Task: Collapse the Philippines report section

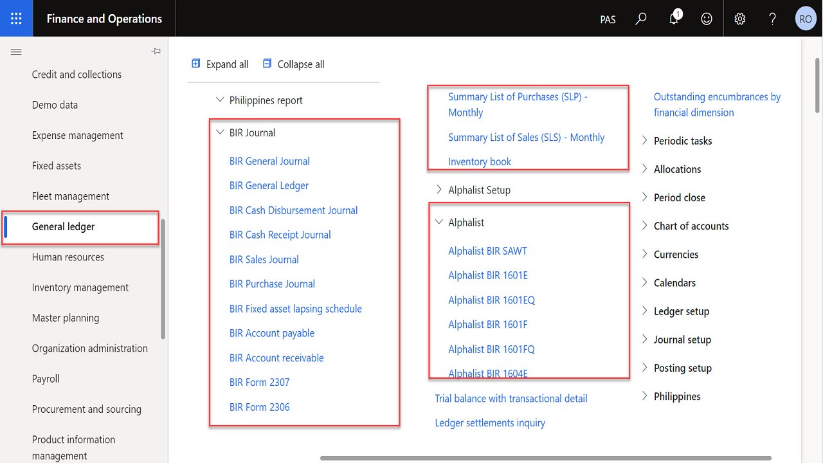Action: [x=220, y=100]
